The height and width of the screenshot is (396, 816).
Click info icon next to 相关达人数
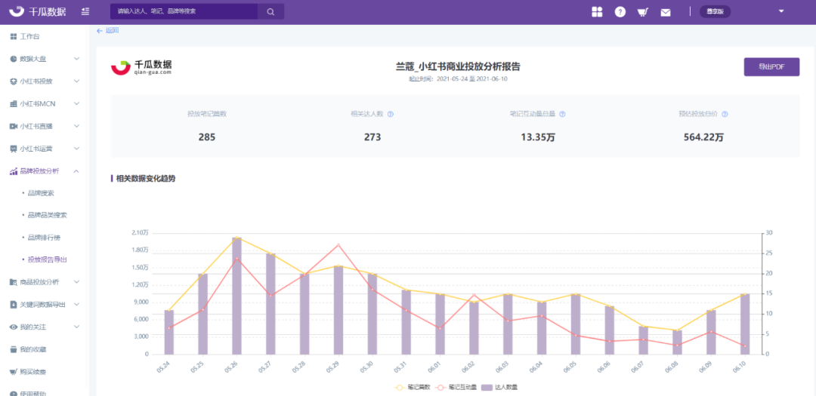click(391, 114)
